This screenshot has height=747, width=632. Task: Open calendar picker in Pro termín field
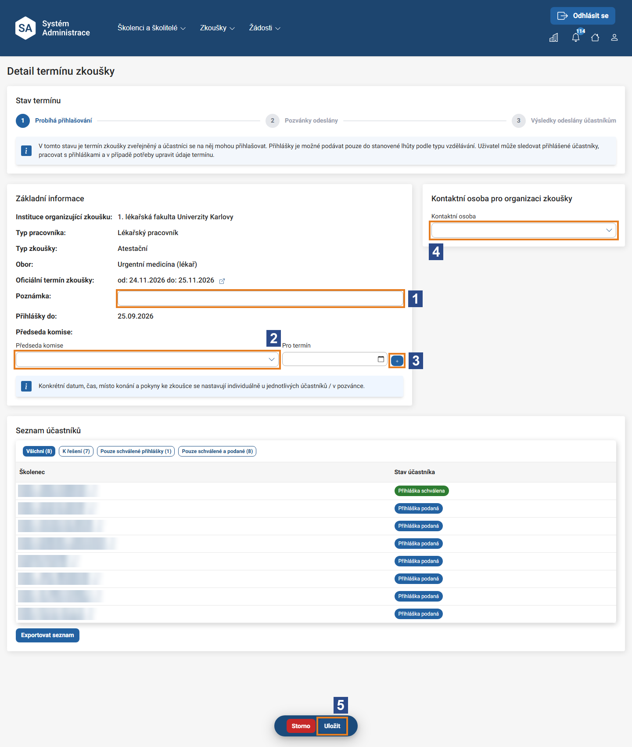pyautogui.click(x=381, y=359)
